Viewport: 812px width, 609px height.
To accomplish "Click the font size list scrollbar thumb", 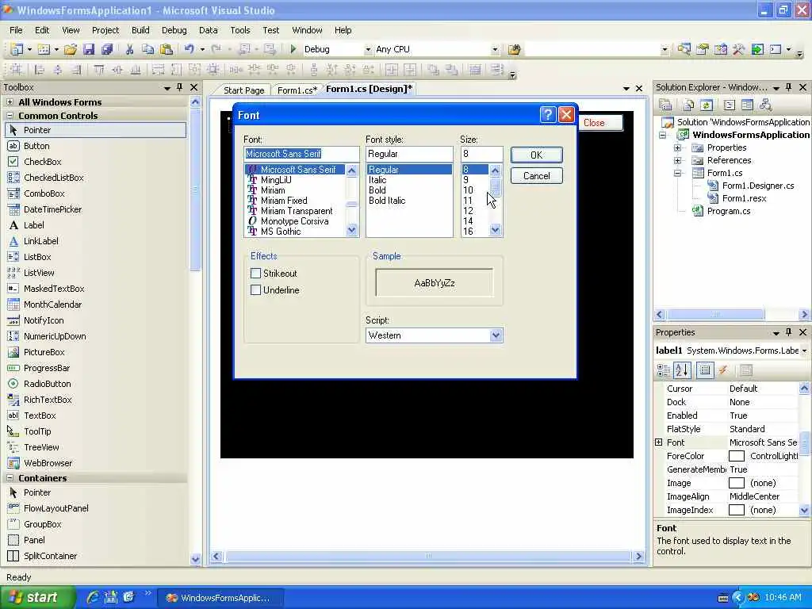I will point(496,186).
